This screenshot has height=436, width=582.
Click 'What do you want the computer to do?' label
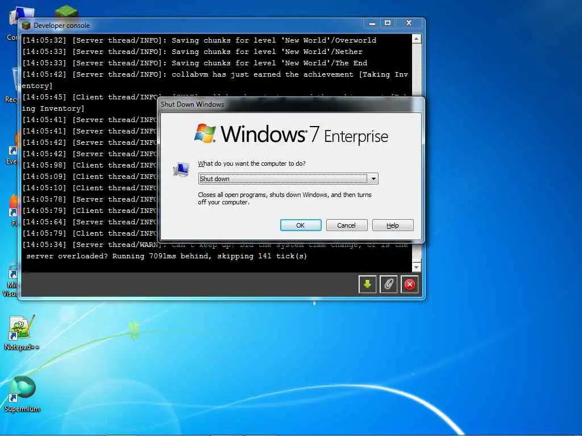252,163
